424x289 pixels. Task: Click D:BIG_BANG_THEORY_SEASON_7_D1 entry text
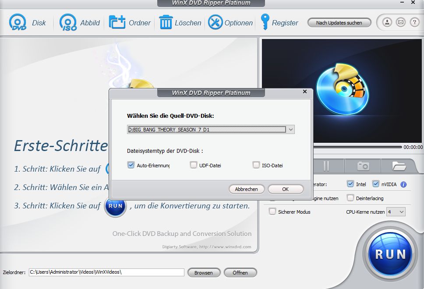pyautogui.click(x=169, y=130)
